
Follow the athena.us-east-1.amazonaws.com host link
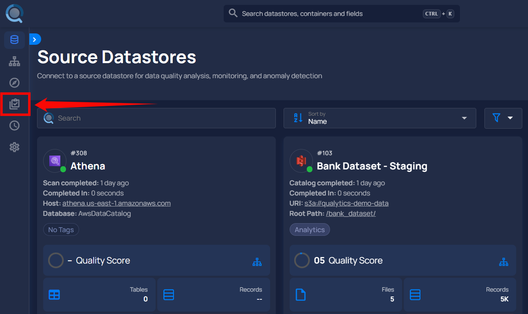click(117, 203)
